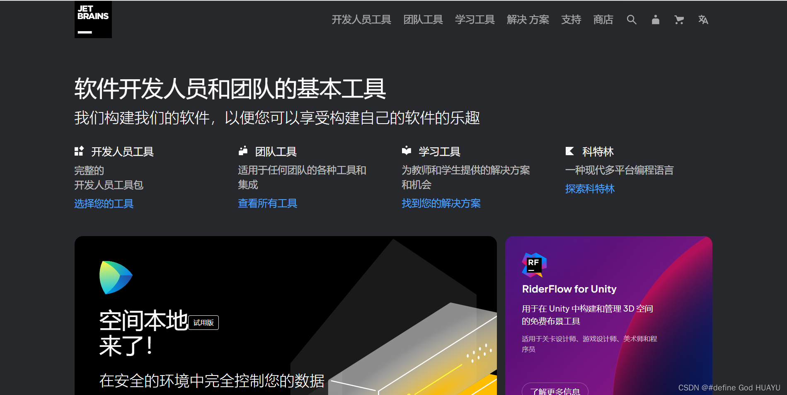Open 解决方案 menu in navigation

(x=528, y=20)
